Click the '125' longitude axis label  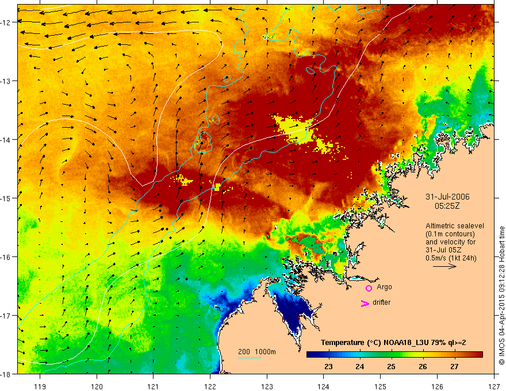click(x=381, y=386)
